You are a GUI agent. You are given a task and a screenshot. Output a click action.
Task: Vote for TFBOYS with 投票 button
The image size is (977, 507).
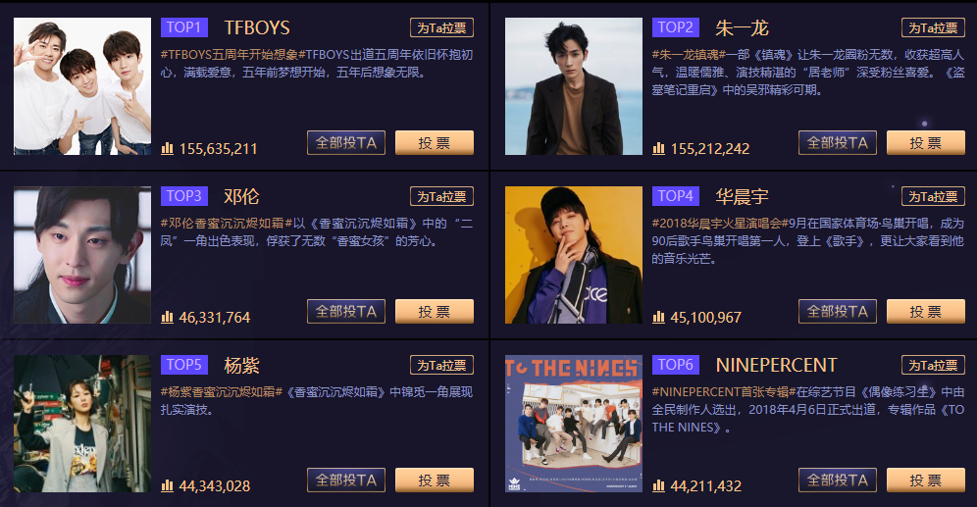click(435, 142)
